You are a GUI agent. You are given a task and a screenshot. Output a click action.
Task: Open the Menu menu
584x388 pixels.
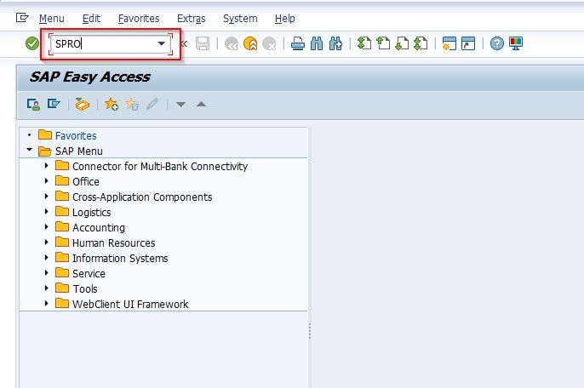51,18
